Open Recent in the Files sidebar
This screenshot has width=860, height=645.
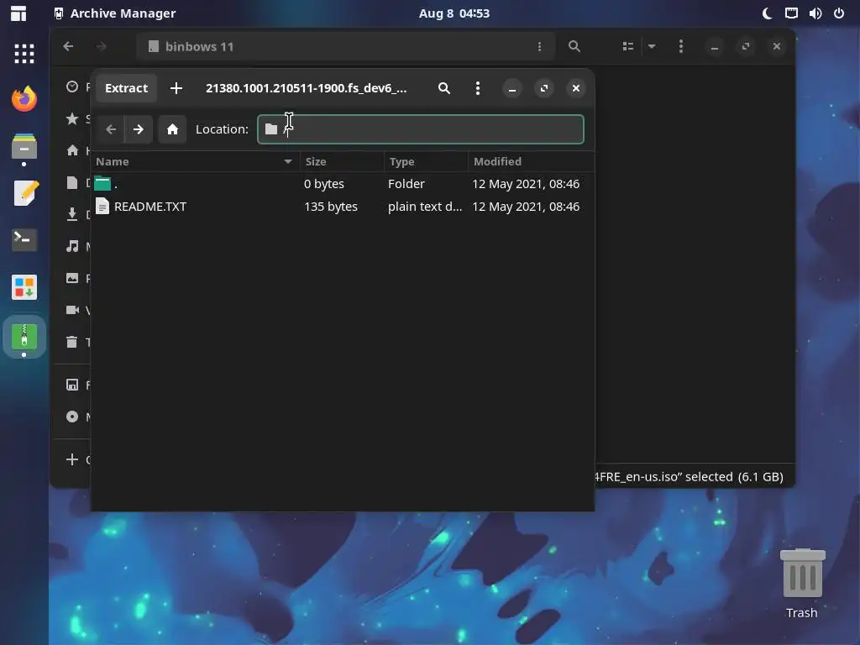tap(72, 87)
